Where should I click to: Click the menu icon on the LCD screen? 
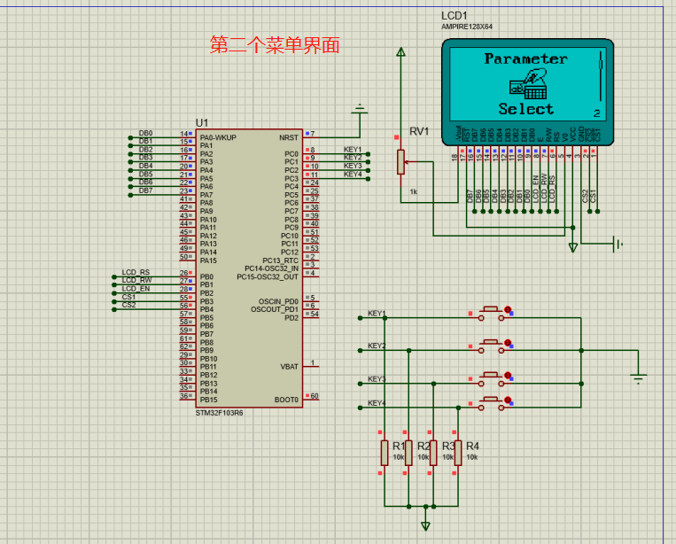[x=529, y=84]
